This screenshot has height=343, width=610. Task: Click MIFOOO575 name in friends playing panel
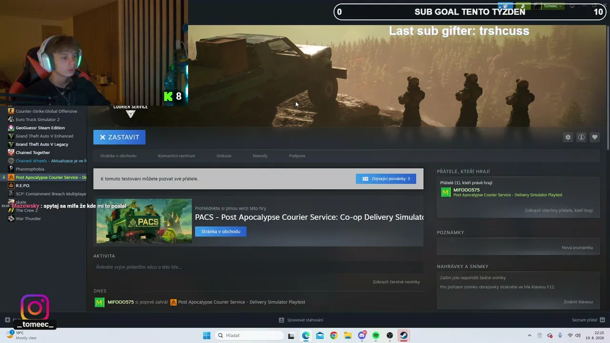click(467, 190)
